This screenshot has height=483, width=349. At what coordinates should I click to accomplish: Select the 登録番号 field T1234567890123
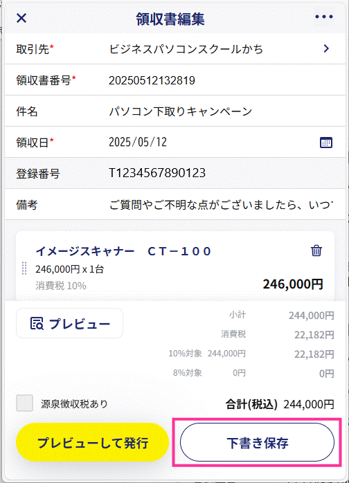pyautogui.click(x=157, y=173)
